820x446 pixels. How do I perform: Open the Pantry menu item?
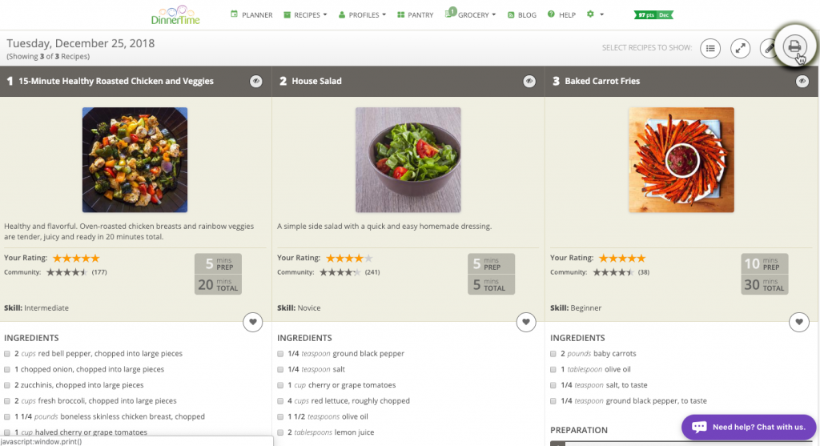pos(416,14)
